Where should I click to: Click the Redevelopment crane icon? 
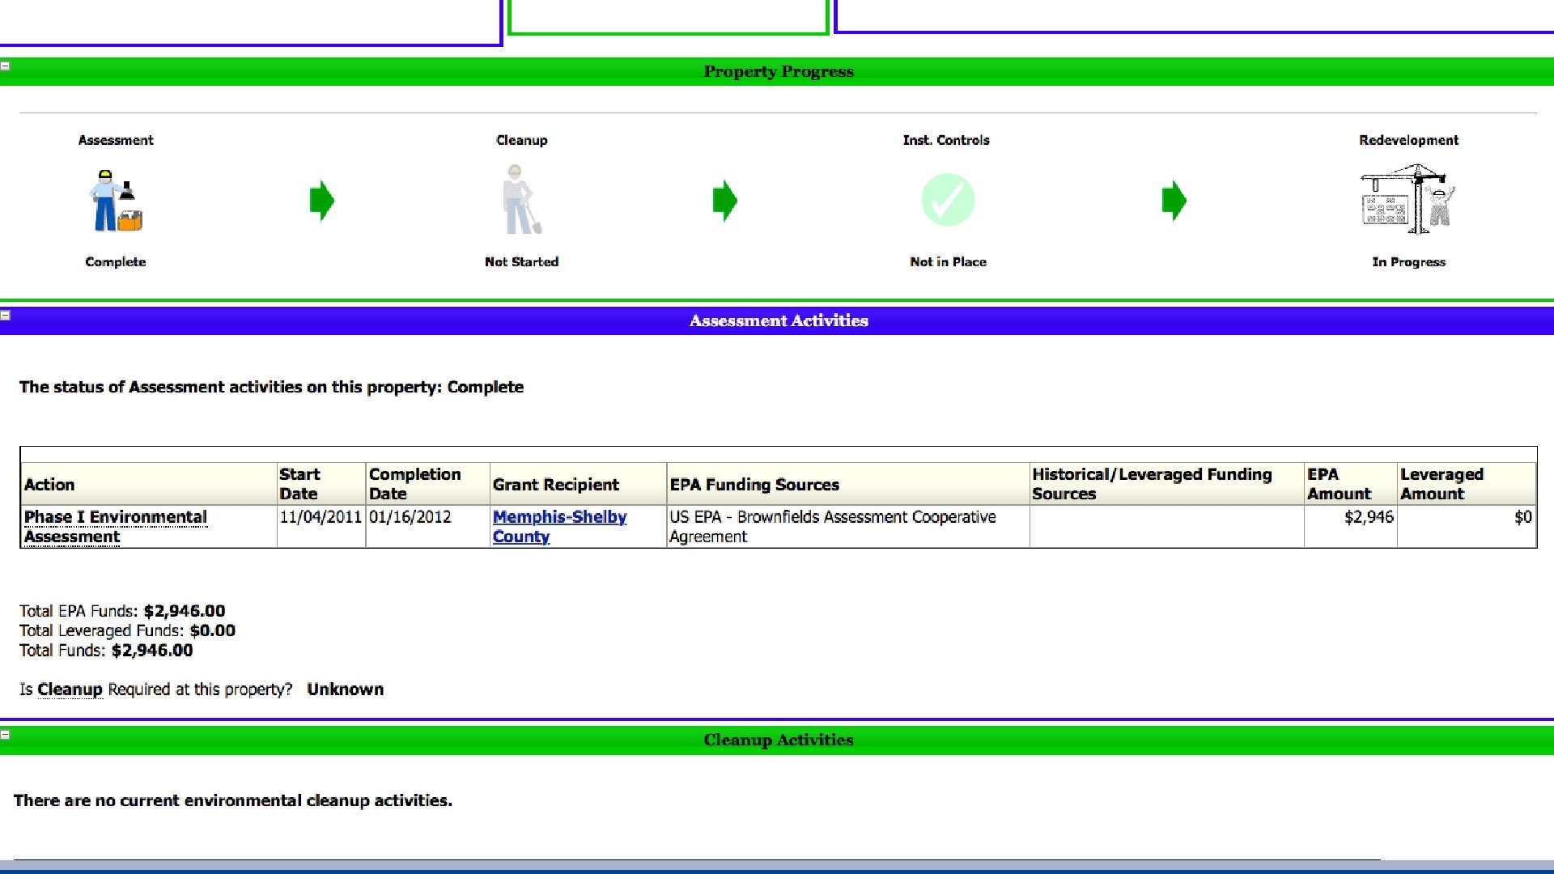point(1408,200)
